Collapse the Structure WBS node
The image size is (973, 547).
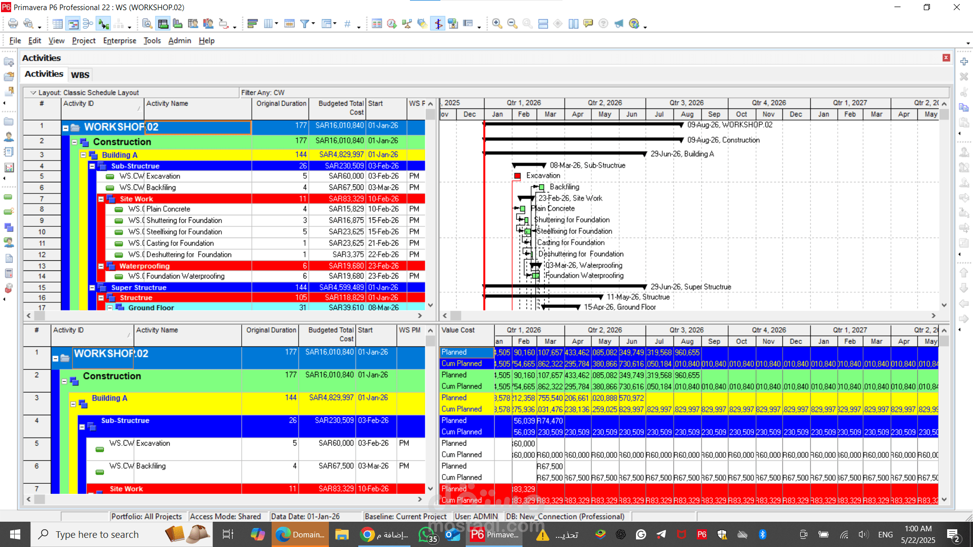(101, 298)
